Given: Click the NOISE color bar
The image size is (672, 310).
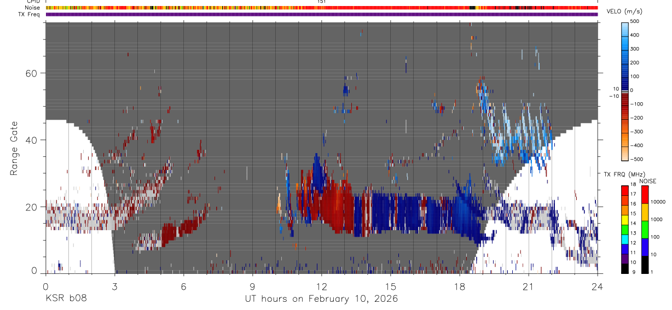Looking at the screenshot, I should pos(645,229).
